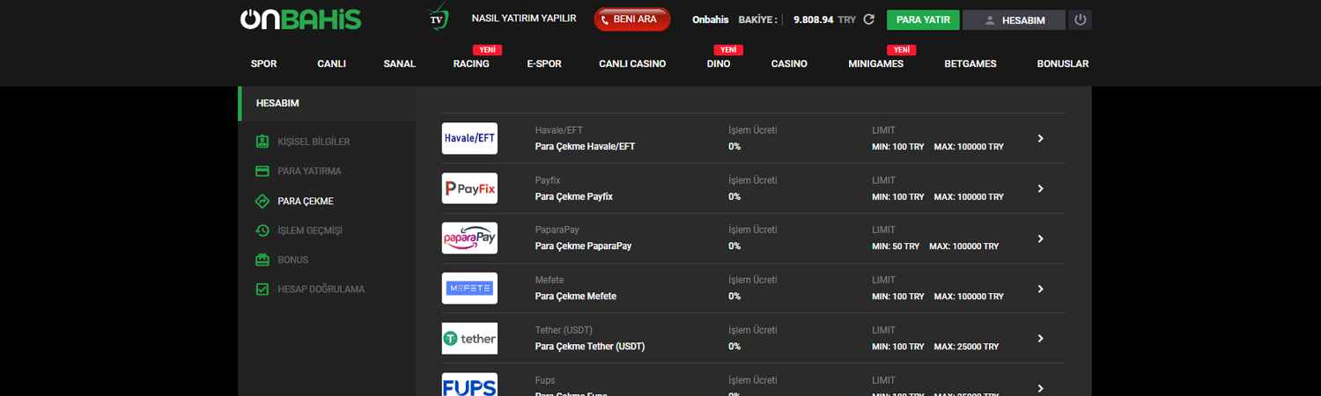Click 'Para Çekme Mefete' text
This screenshot has height=396, width=1321.
(575, 297)
